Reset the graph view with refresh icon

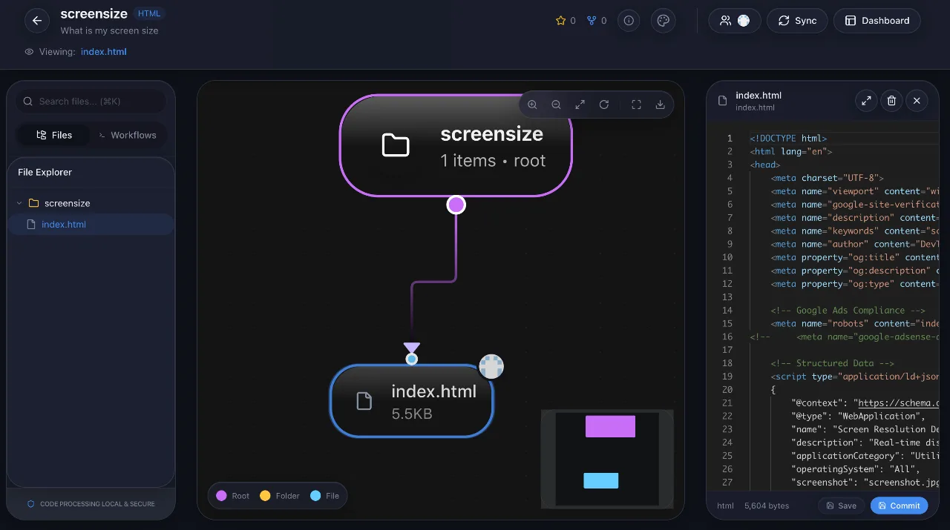604,105
